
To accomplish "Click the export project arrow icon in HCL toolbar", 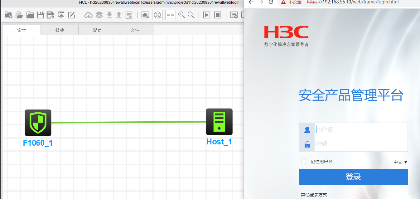I will pos(61,15).
